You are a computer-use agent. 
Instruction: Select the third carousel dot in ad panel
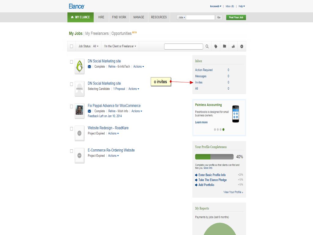(220, 129)
